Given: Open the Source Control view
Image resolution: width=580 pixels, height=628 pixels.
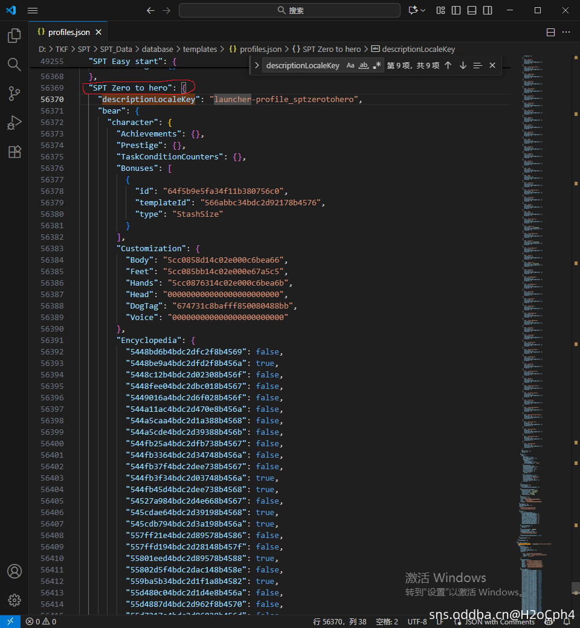Looking at the screenshot, I should (x=14, y=94).
